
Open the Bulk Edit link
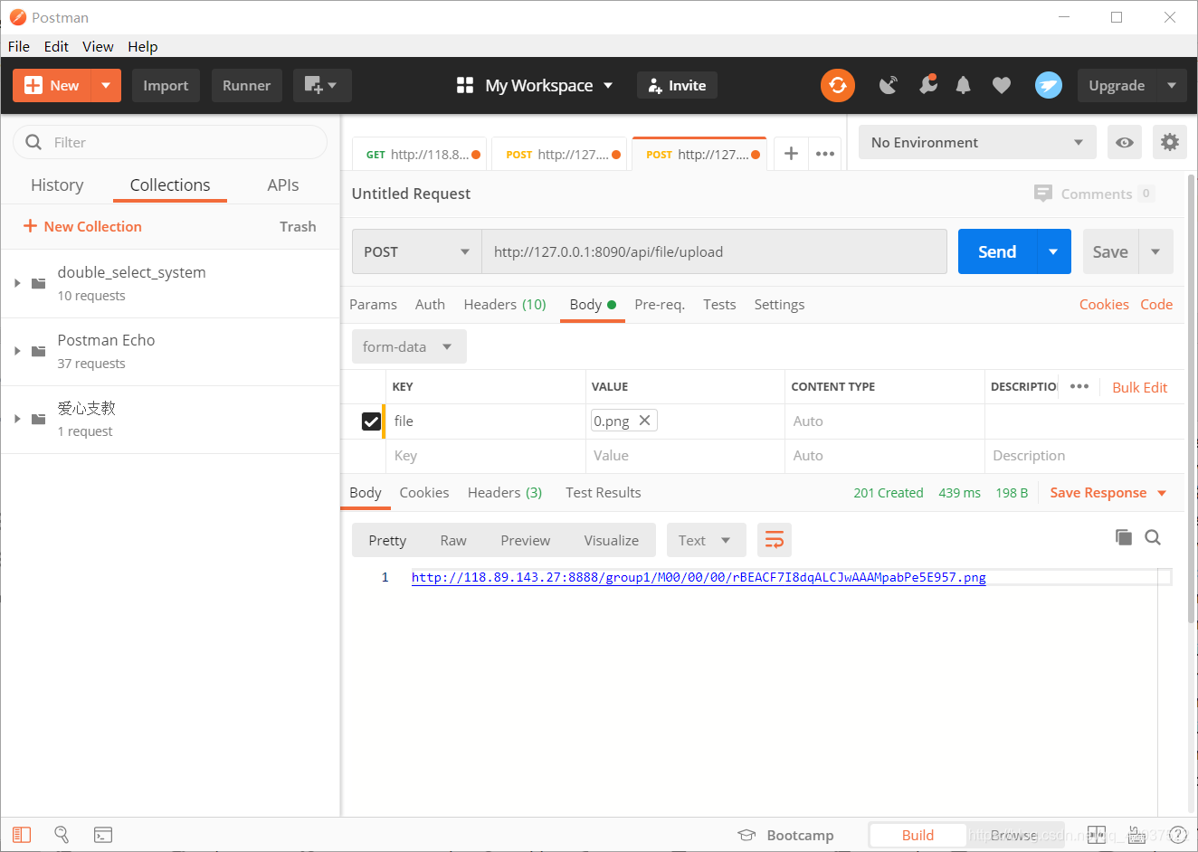click(x=1140, y=387)
